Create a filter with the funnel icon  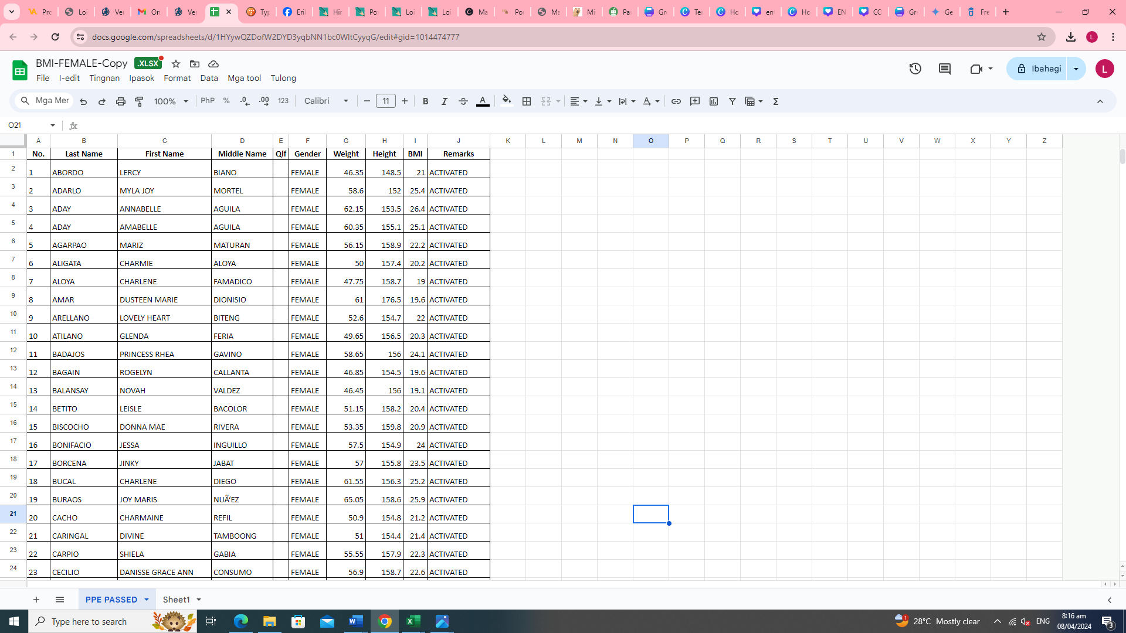(732, 101)
